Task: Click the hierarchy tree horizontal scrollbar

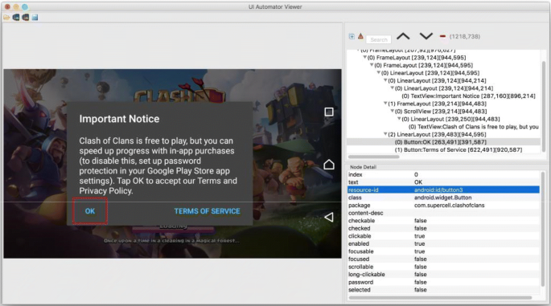Action: click(373, 157)
